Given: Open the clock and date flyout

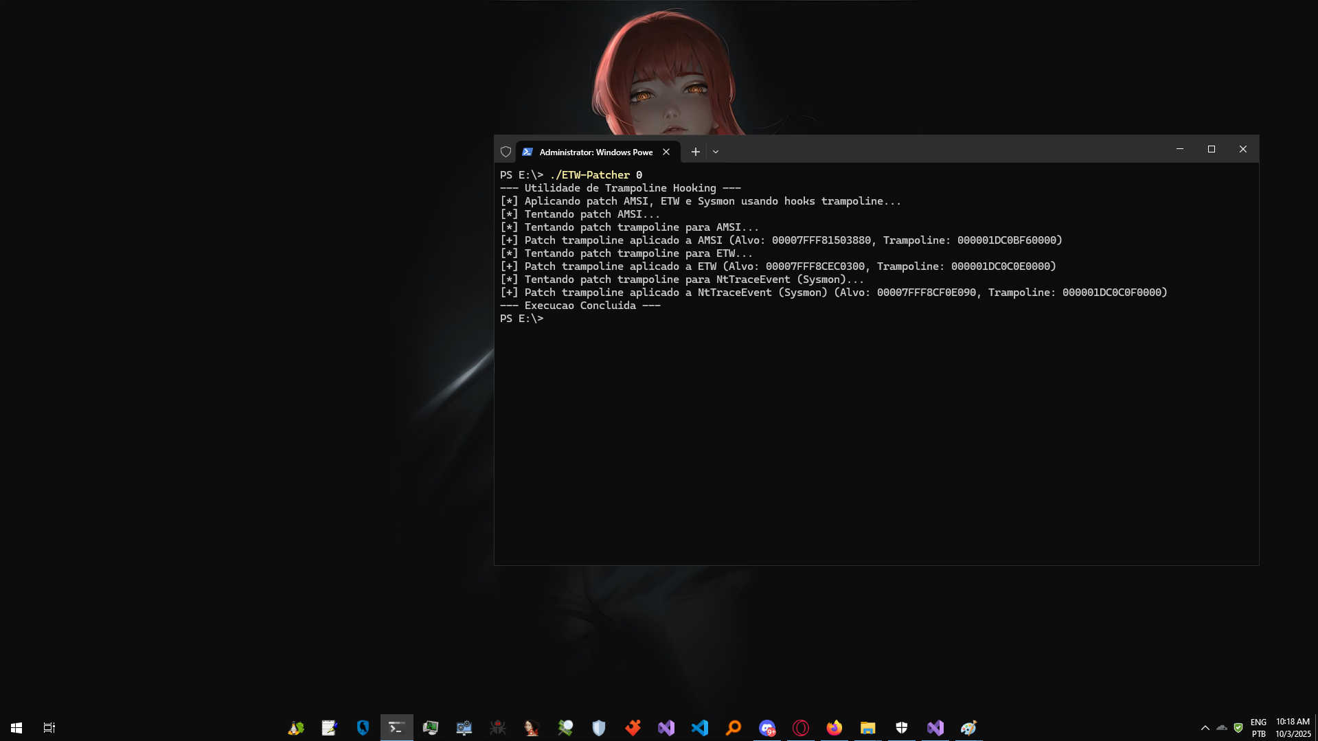Looking at the screenshot, I should coord(1293,727).
